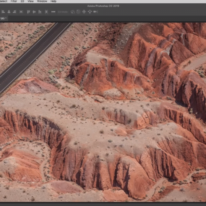Open the Window menu

pos(42,1)
